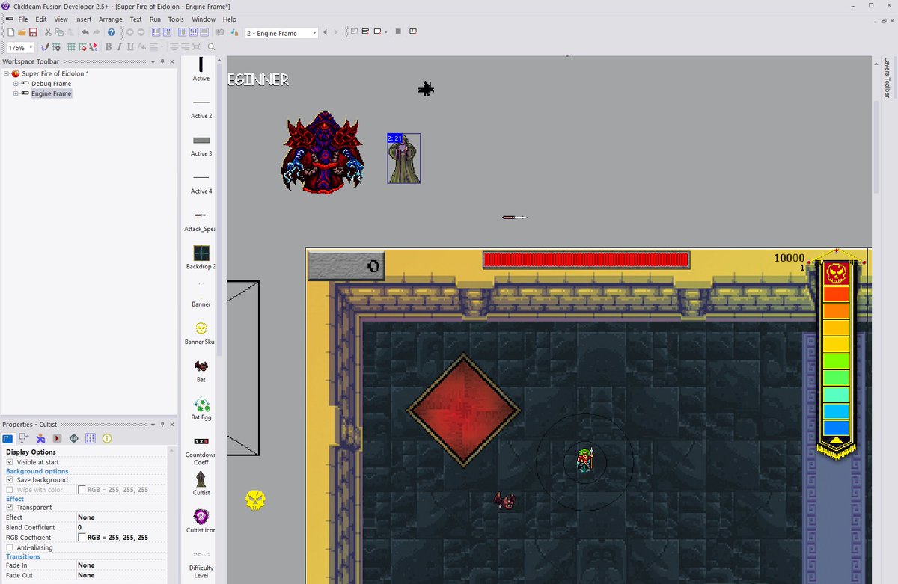This screenshot has height=584, width=898.
Task: Go to the previous frame arrow
Action: coord(325,32)
